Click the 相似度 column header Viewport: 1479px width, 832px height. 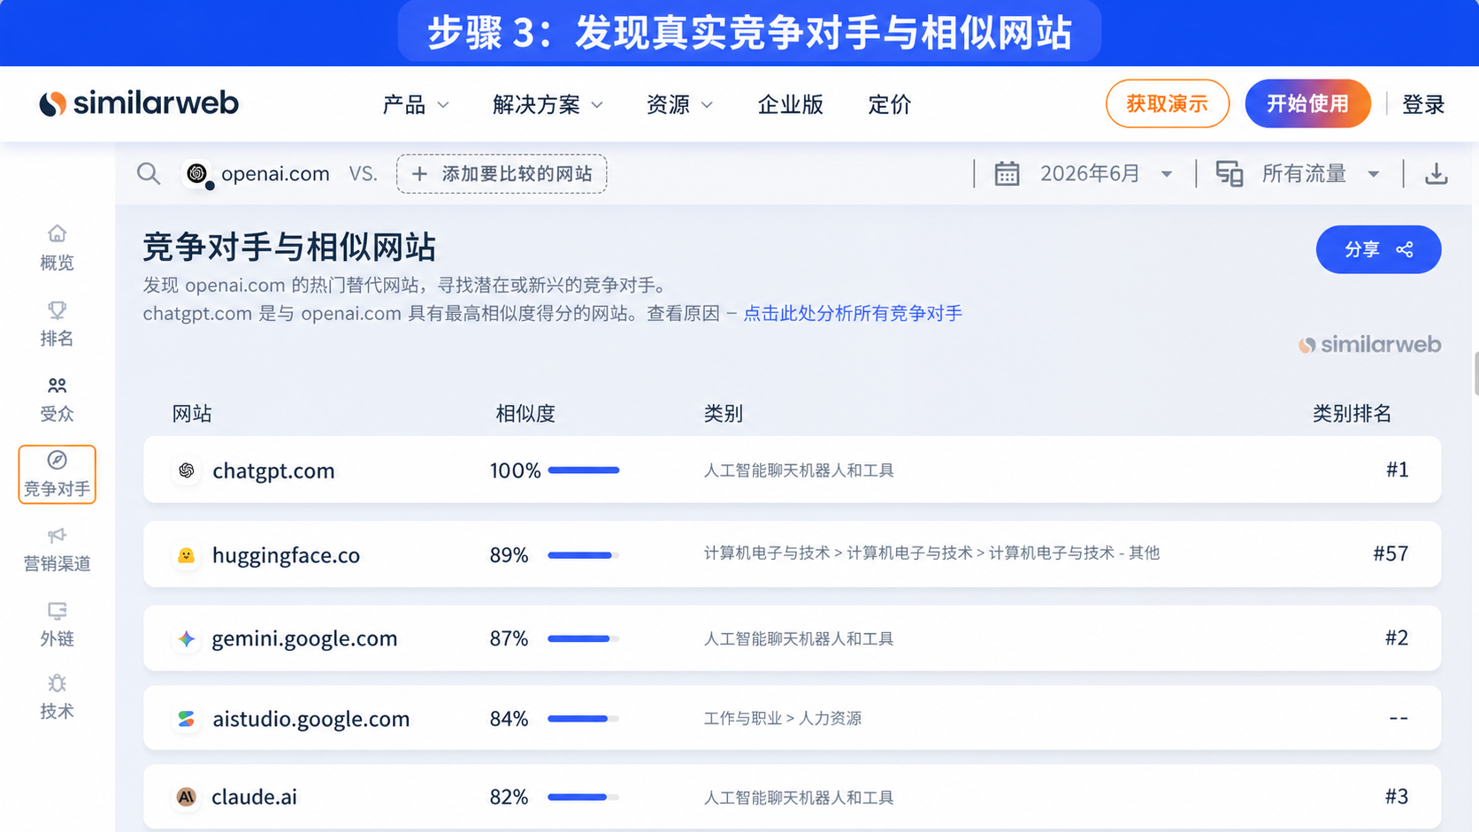525,413
